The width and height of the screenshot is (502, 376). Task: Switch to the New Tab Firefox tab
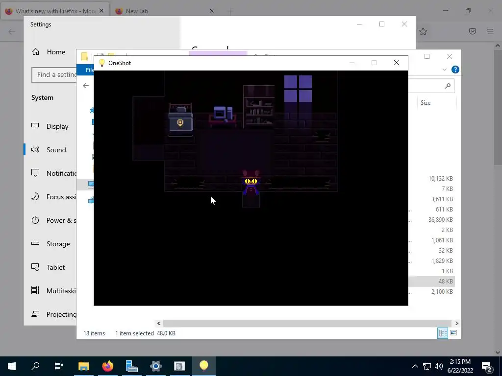coord(137,11)
